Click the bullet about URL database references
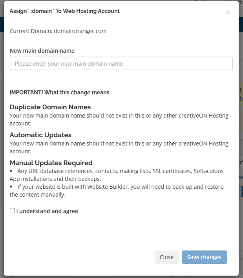Image resolution: width=243 pixels, height=278 pixels. coord(98,171)
